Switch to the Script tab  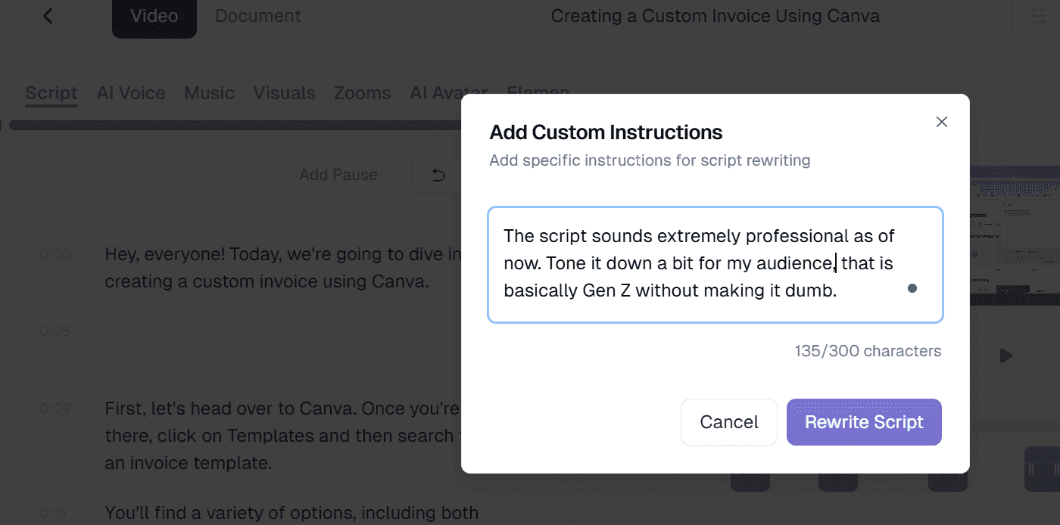click(x=51, y=92)
